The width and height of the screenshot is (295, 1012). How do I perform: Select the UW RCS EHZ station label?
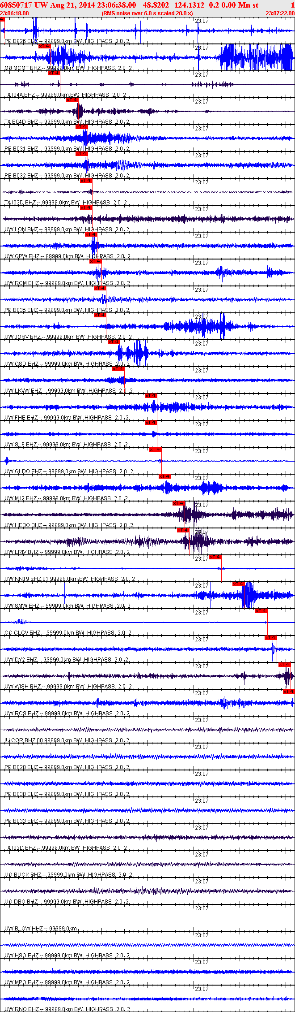67,714
